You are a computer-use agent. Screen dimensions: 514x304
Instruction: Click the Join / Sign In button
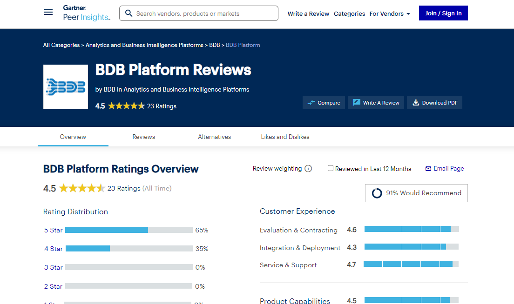[x=443, y=13]
